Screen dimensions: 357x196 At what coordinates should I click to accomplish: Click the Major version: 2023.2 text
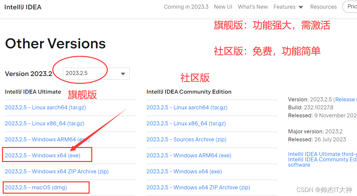click(x=315, y=131)
